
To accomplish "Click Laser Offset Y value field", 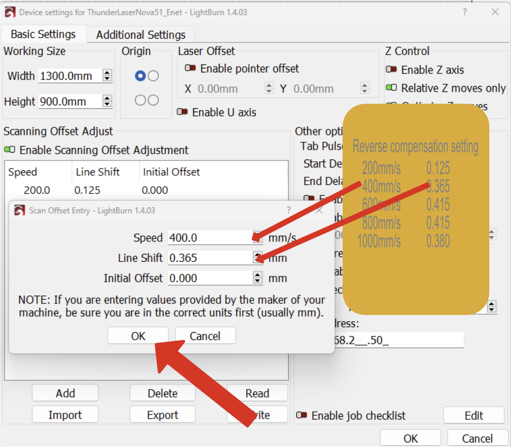I will [x=326, y=89].
